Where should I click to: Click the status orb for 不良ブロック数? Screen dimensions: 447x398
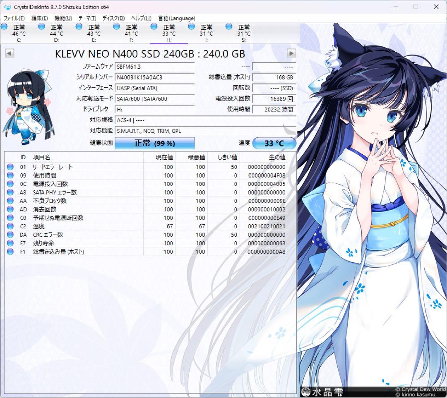click(x=10, y=201)
